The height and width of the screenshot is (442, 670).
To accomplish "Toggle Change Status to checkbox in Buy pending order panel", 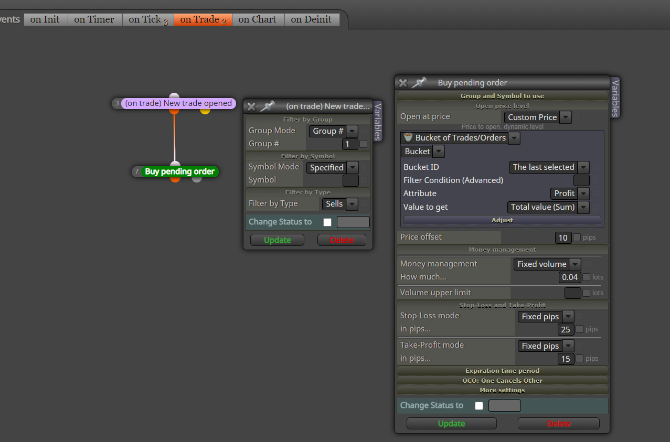I will [x=479, y=405].
